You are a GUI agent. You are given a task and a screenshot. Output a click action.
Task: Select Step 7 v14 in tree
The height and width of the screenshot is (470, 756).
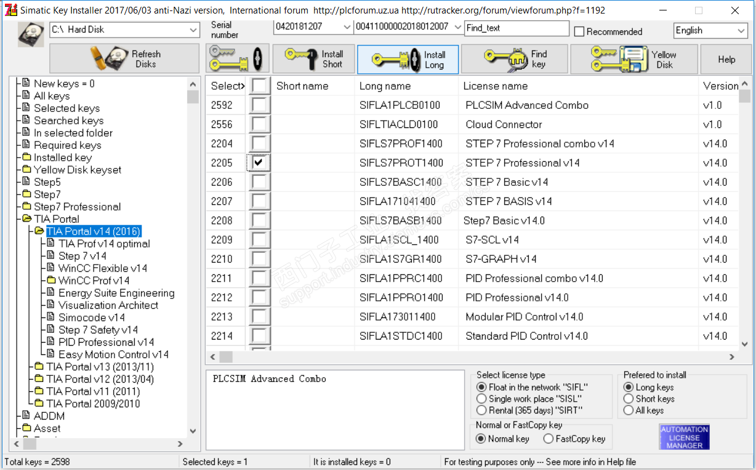tap(82, 256)
